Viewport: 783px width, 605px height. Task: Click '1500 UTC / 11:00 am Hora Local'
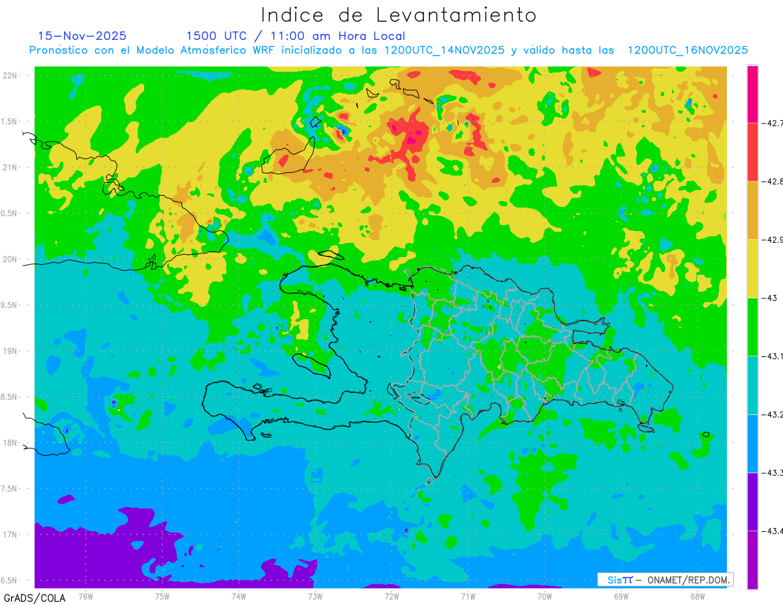point(296,36)
